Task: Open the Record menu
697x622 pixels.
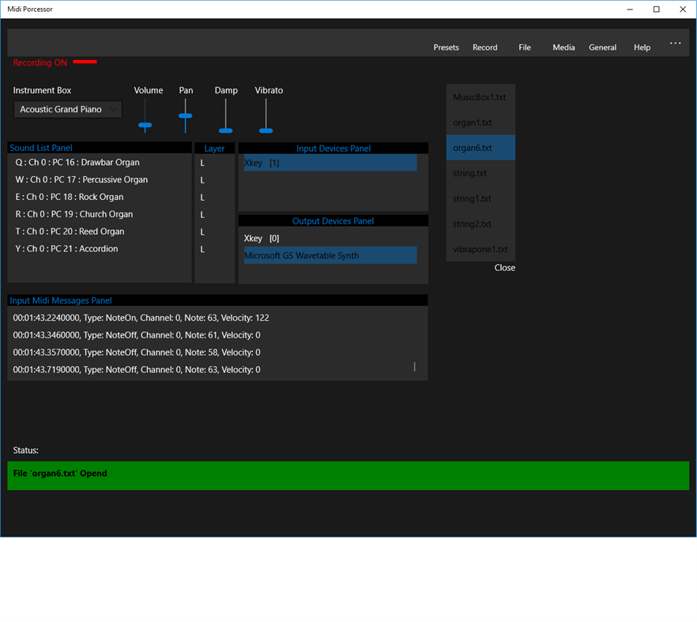Action: (484, 47)
